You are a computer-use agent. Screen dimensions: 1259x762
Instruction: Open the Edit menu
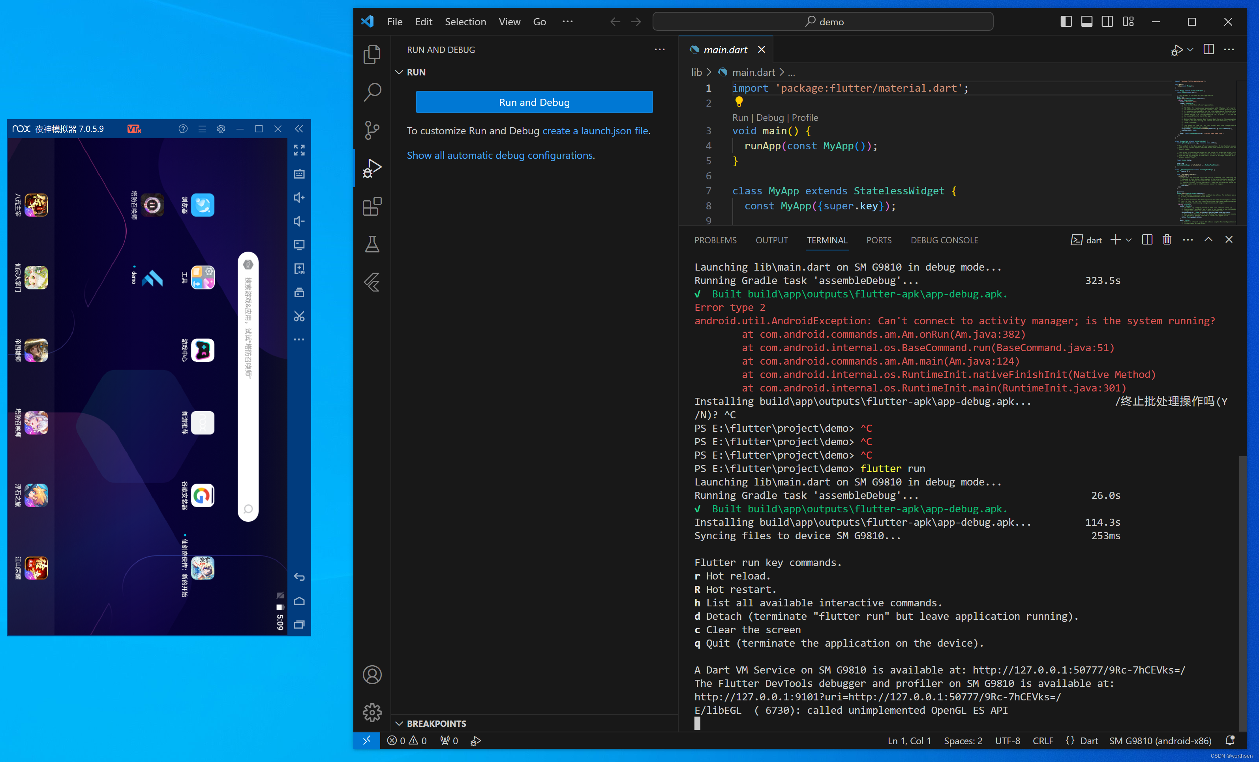[x=424, y=21]
